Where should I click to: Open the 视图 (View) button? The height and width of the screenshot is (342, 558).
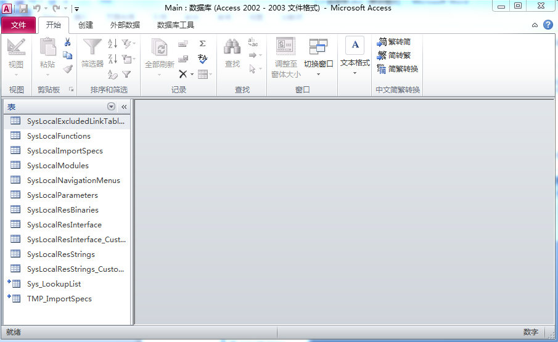click(x=16, y=57)
